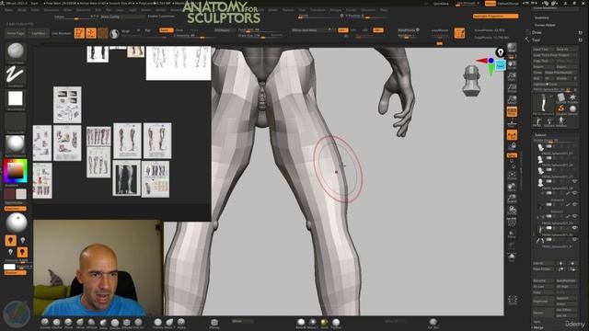Click the cyan view button near gizmo
Viewport: 589px width, 331px height.
(x=500, y=66)
